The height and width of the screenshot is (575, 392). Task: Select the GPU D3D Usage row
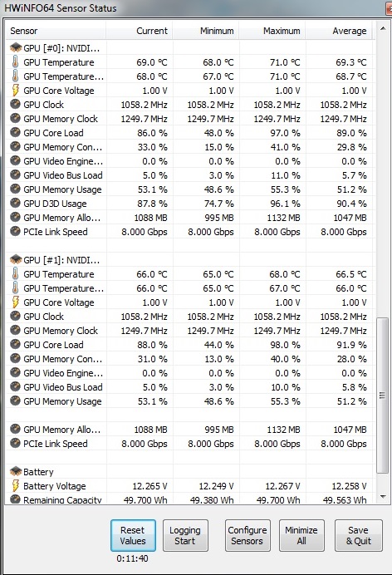tap(190, 204)
